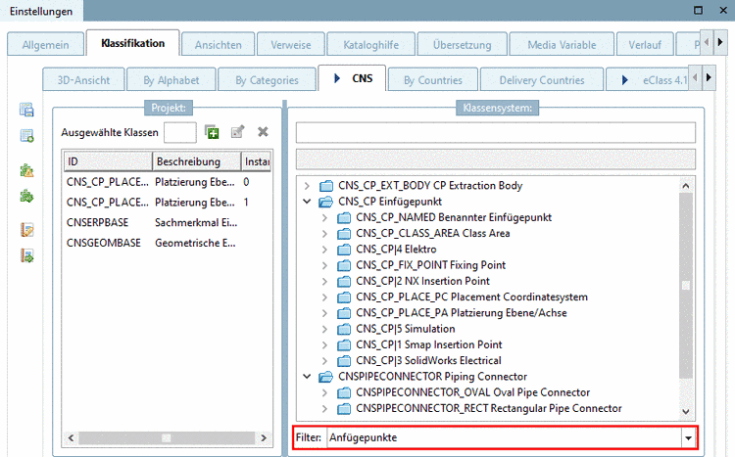Open the Verlauf tab
The height and width of the screenshot is (457, 735).
pos(645,45)
